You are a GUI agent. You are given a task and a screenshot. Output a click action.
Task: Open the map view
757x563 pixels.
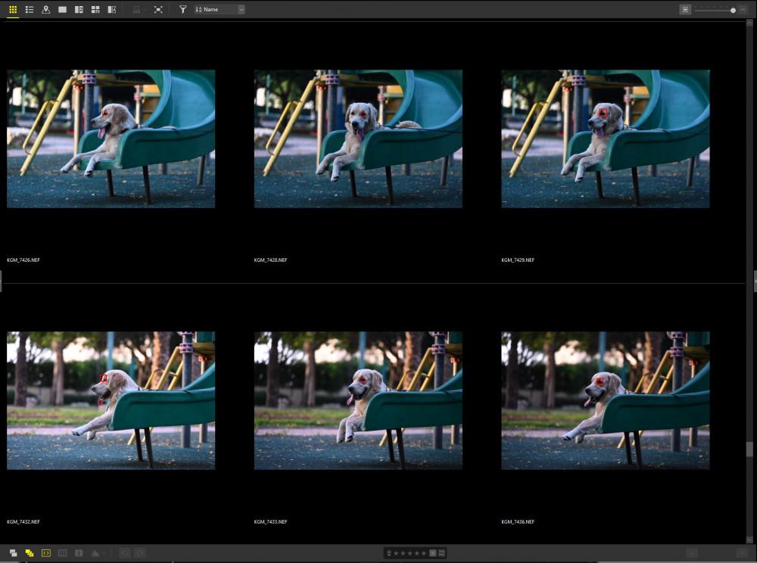click(46, 10)
